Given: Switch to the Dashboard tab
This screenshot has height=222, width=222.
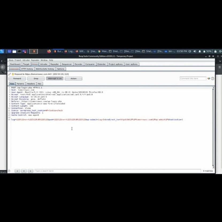Looking at the screenshot, I should tap(15, 64).
